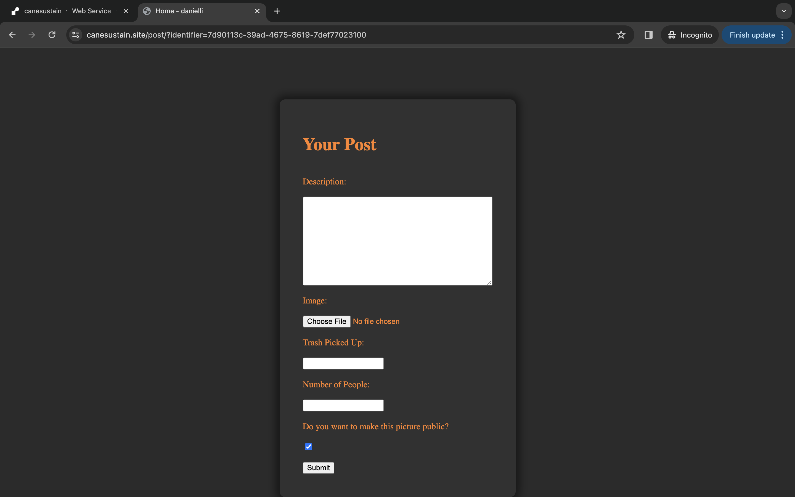Viewport: 795px width, 497px height.
Task: Click the Trash Picked Up field
Action: pyautogui.click(x=343, y=363)
